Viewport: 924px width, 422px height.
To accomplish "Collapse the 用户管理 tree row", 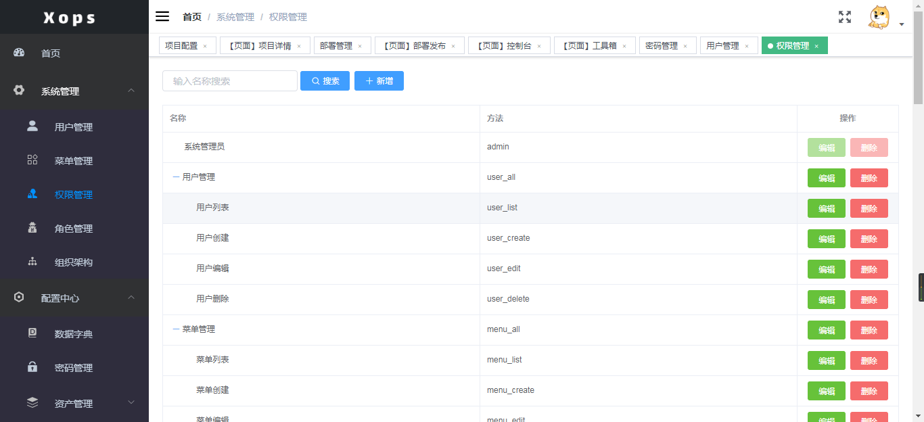I will (x=176, y=177).
